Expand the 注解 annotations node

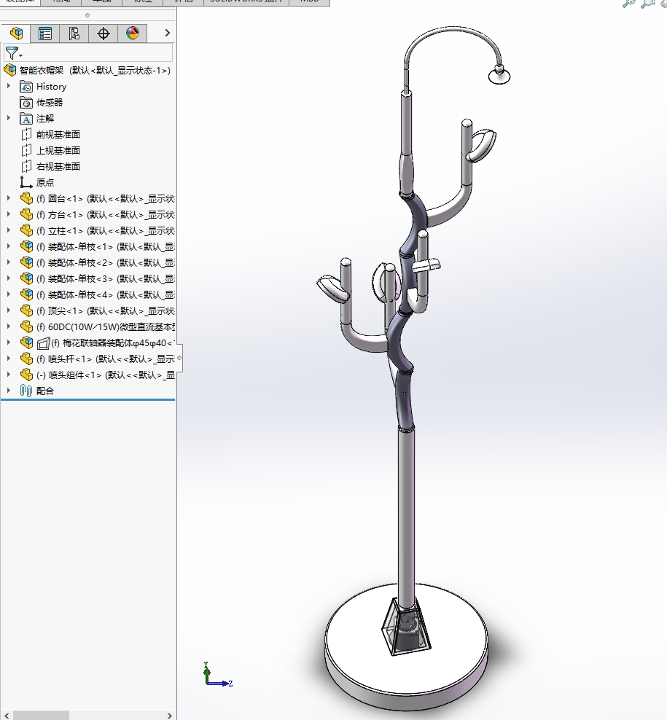8,118
